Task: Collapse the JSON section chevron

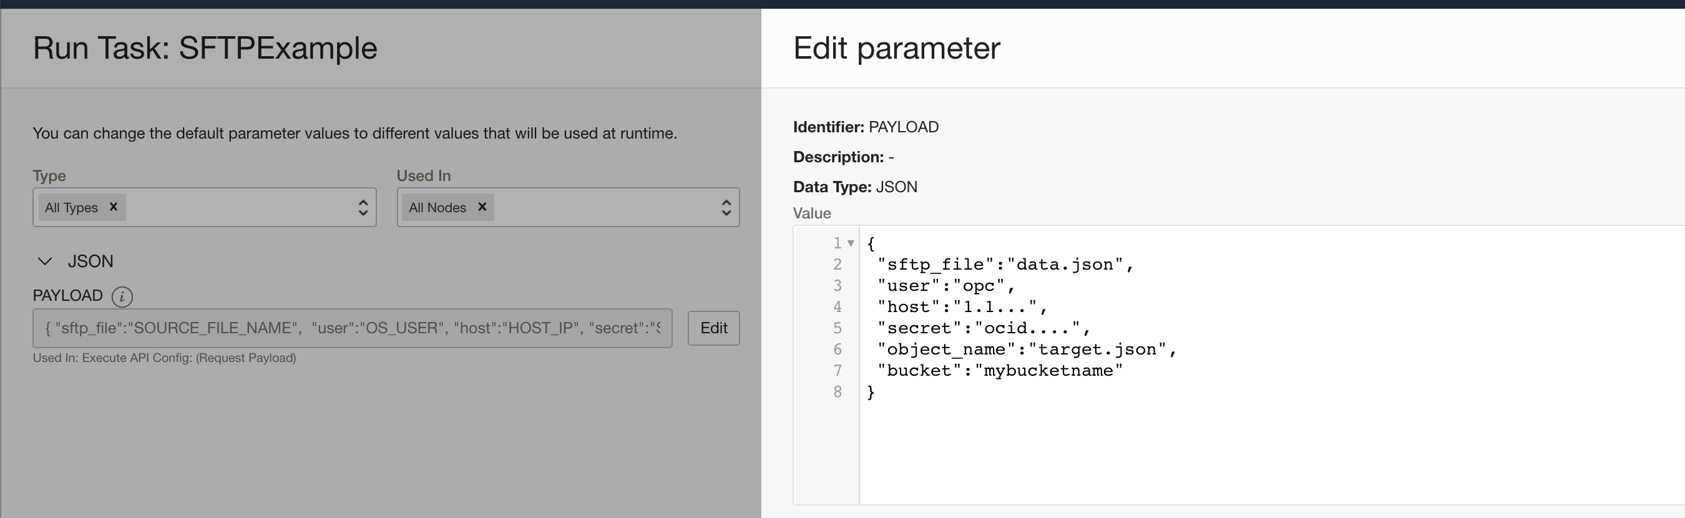Action: (x=45, y=261)
